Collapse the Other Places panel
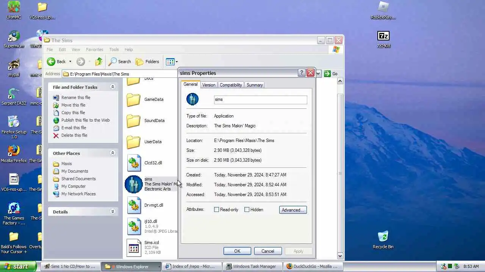Image resolution: width=485 pixels, height=272 pixels. (x=113, y=153)
